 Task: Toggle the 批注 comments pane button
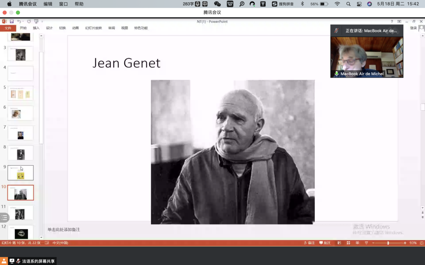click(325, 243)
